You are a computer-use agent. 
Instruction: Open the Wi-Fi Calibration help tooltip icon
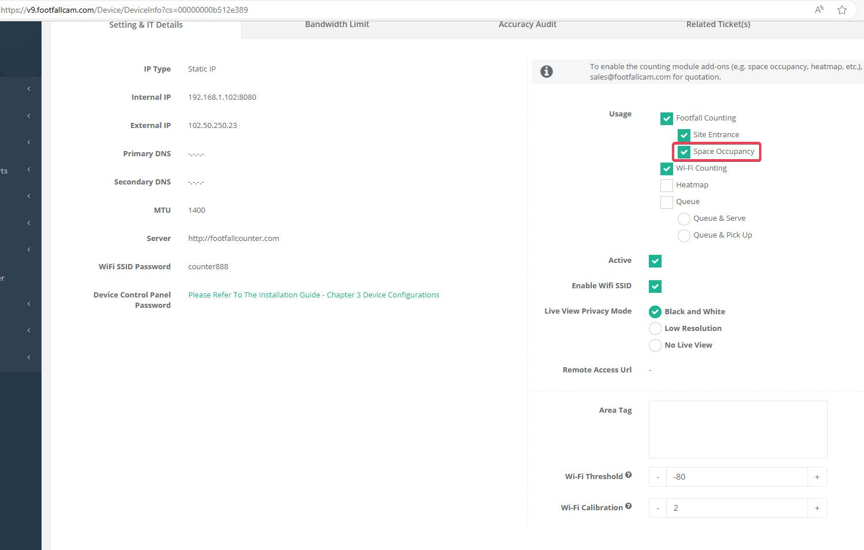[628, 506]
